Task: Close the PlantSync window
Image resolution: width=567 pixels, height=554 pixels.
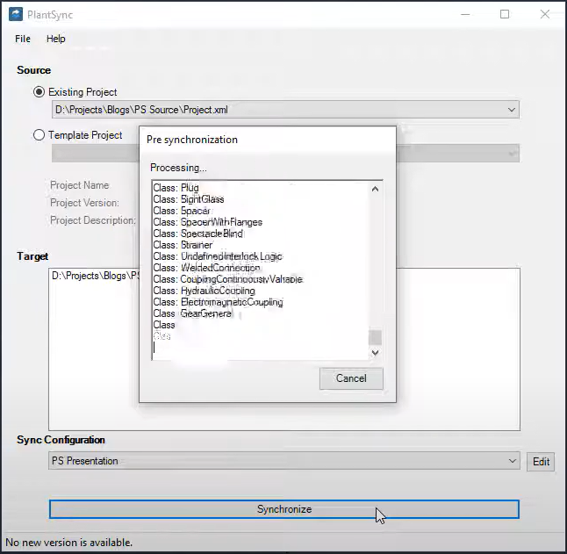Action: (544, 14)
